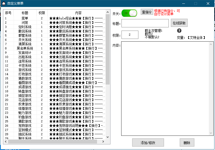Click the horizontal scrollbar thumb of the list
The image size is (215, 150).
tap(52, 141)
